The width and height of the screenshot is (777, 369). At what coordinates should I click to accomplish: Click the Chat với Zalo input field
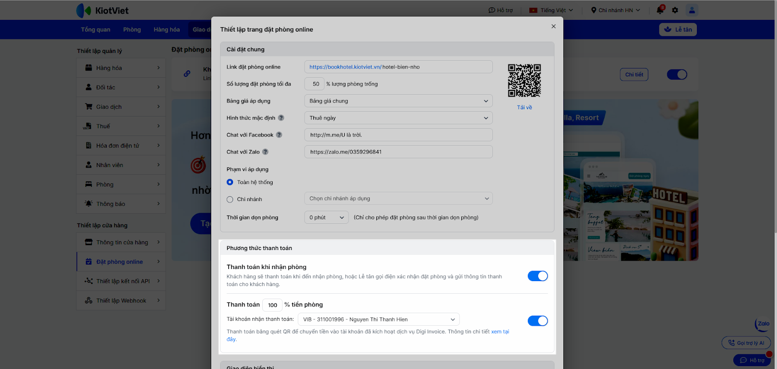pyautogui.click(x=399, y=152)
